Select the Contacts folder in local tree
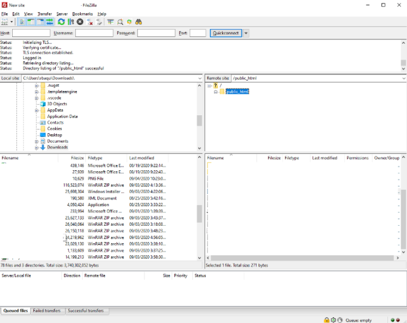The image size is (407, 323). 55,123
